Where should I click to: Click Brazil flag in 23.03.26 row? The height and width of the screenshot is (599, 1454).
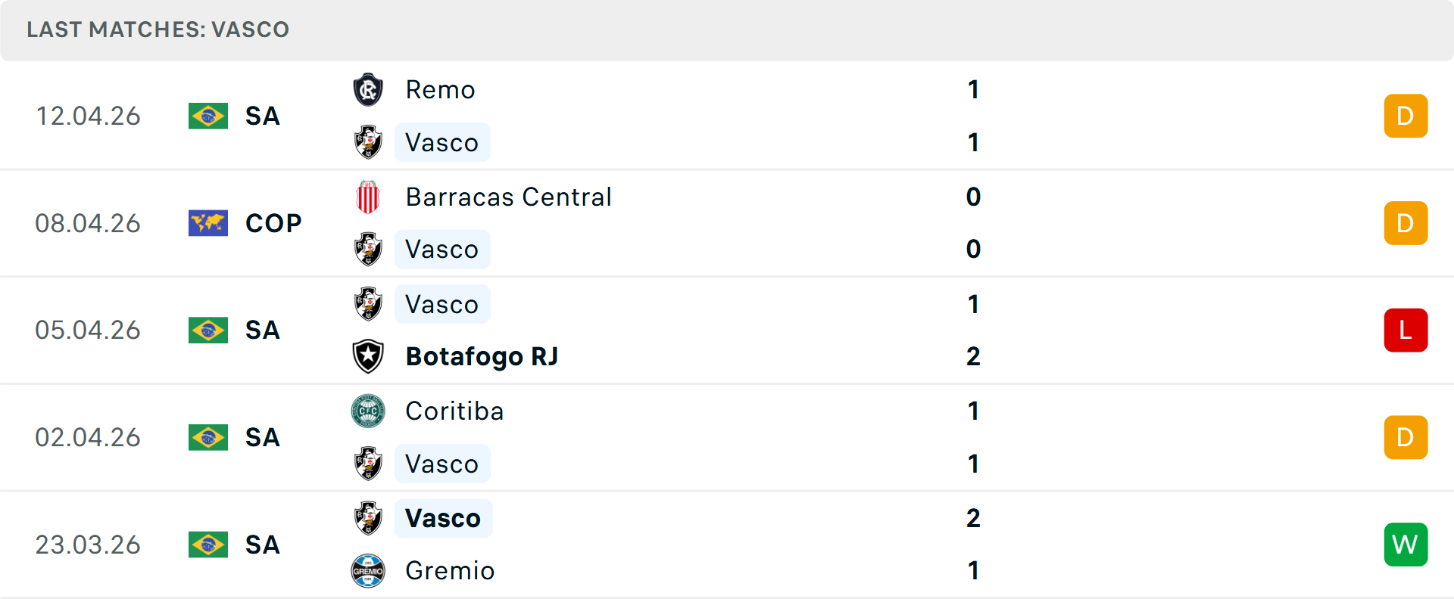click(x=208, y=545)
